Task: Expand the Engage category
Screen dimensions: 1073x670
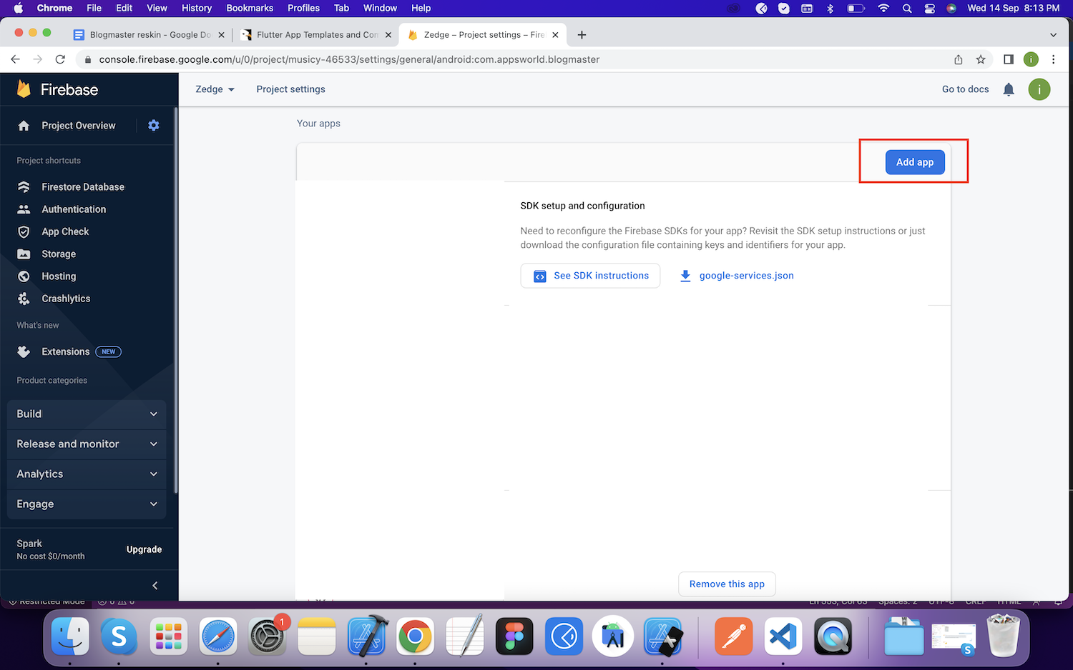Action: [x=87, y=504]
